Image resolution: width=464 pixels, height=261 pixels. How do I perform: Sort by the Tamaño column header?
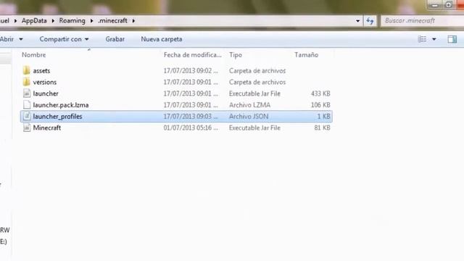(x=306, y=55)
